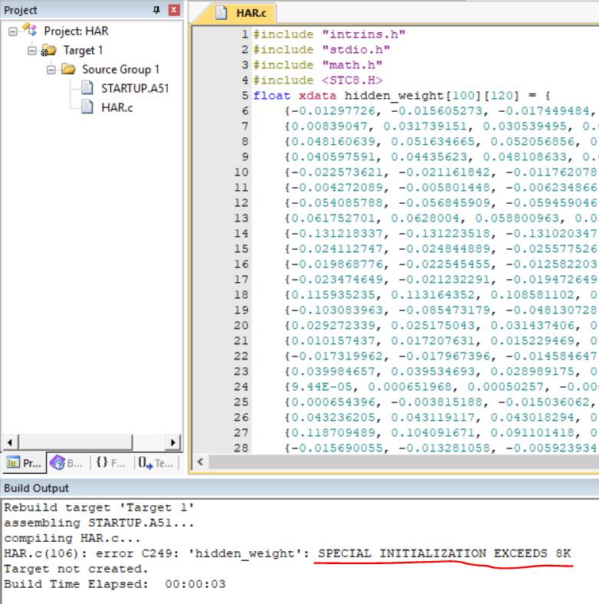Click 'Build Time Elapsed' output line
Image resolution: width=599 pixels, height=604 pixels.
[x=115, y=584]
